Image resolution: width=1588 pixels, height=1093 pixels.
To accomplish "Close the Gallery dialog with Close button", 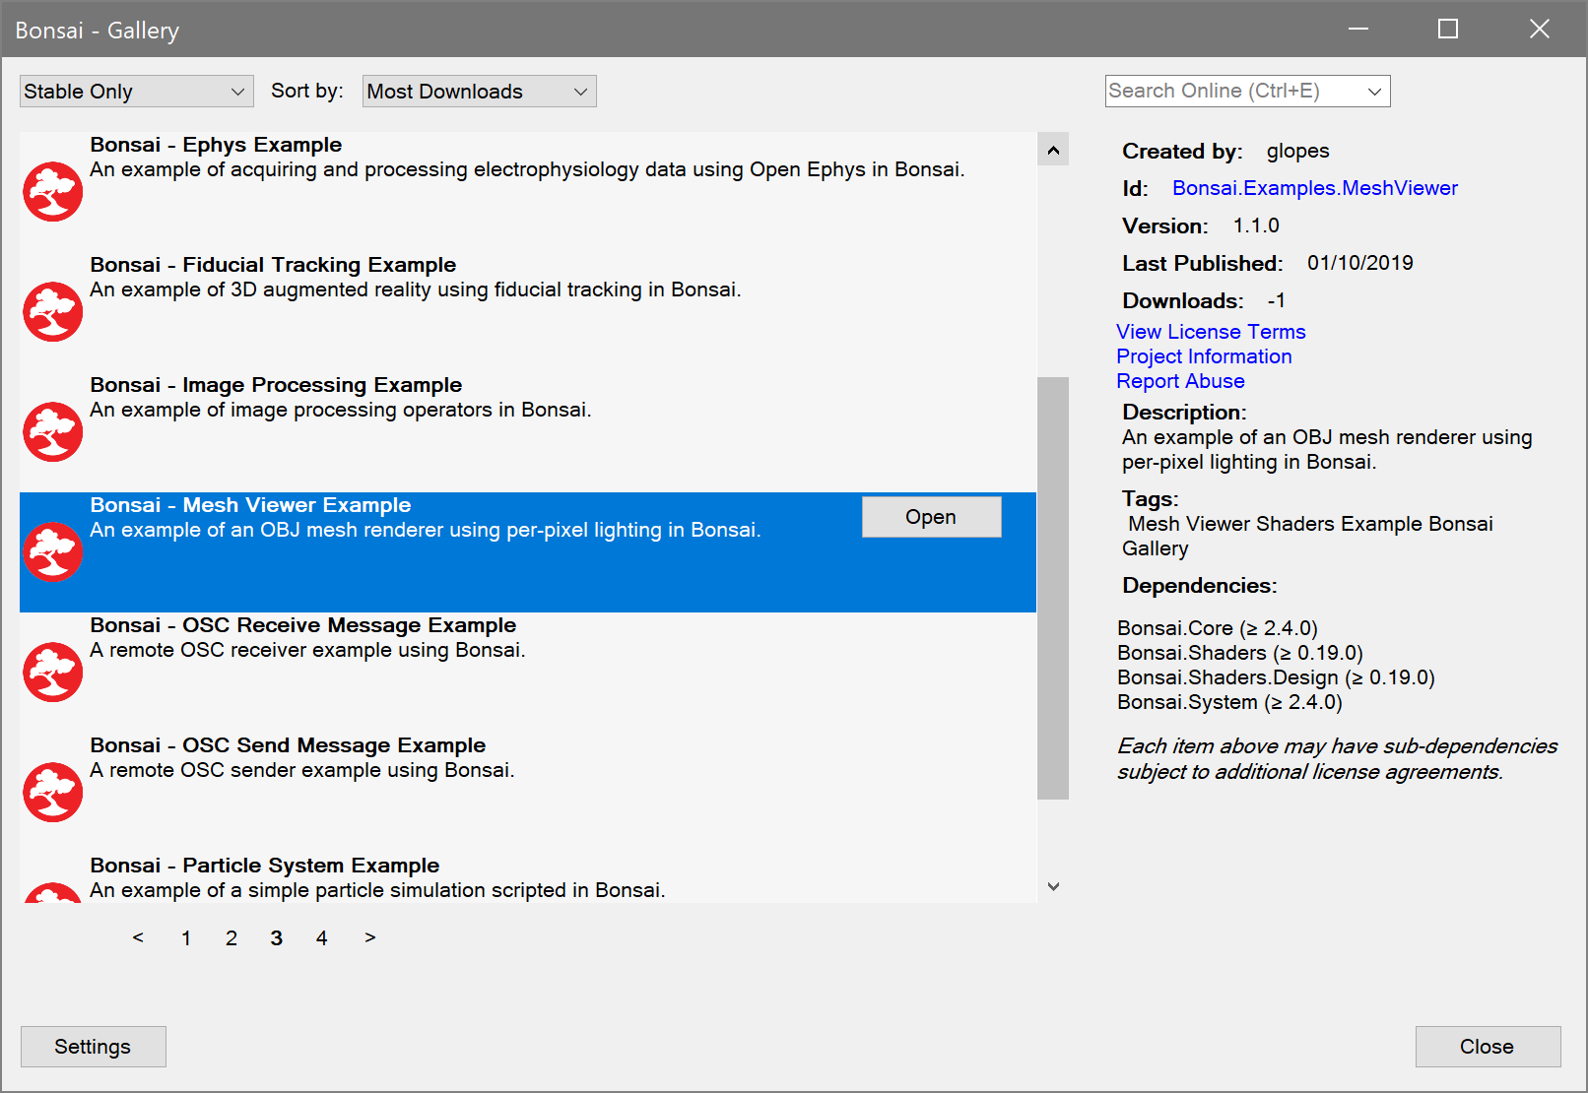I will (x=1488, y=1047).
